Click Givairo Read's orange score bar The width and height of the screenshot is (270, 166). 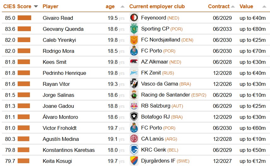coord(24,18)
